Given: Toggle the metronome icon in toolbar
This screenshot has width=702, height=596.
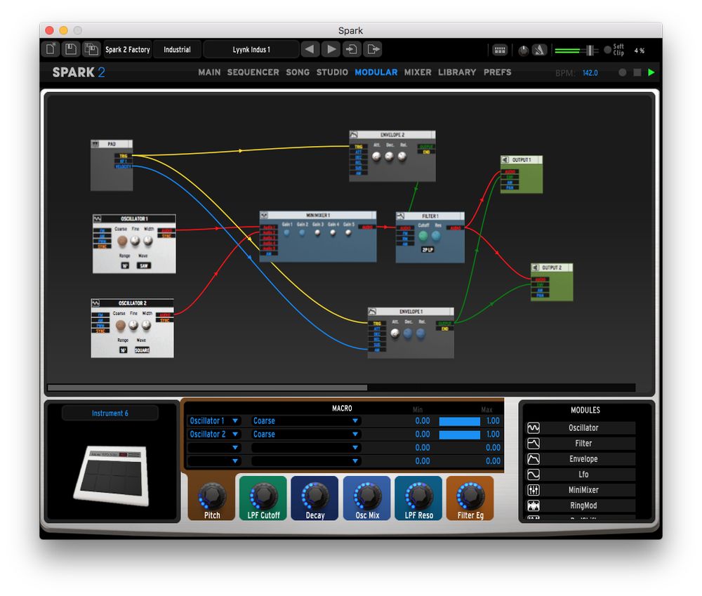Looking at the screenshot, I should (539, 50).
